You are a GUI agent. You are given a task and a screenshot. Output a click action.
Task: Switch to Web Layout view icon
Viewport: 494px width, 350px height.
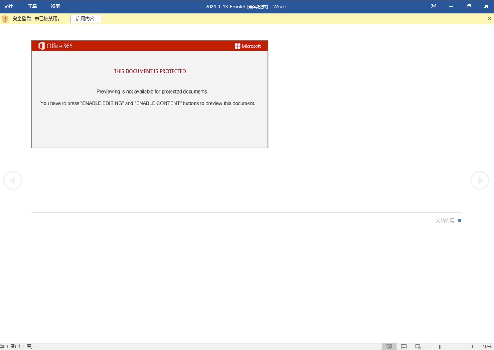(x=418, y=347)
